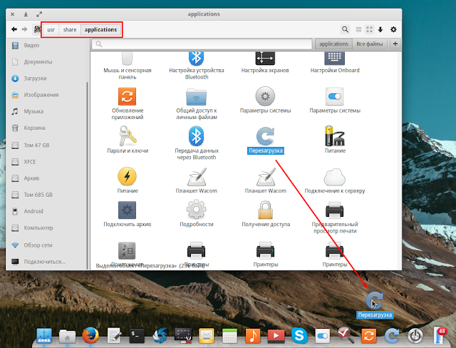Switch to the 'Все файлы' tab
456x348 pixels.
(370, 44)
